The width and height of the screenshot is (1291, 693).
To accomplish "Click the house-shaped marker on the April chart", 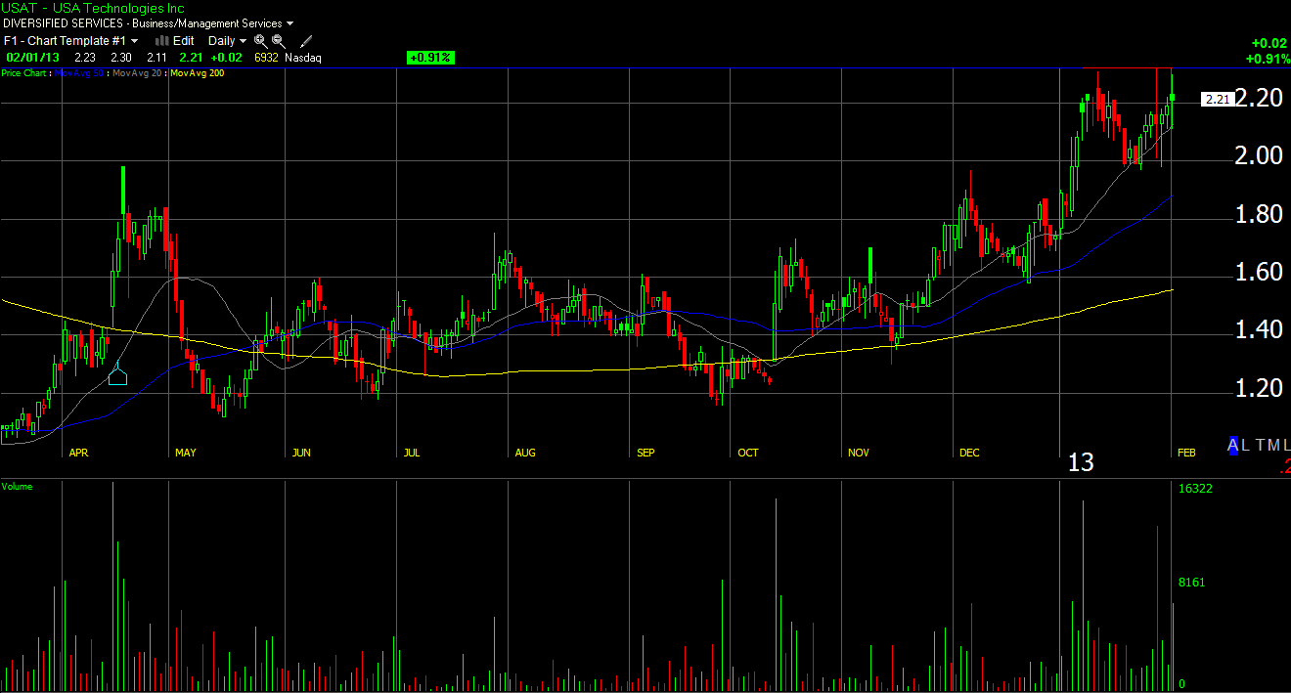I will click(117, 374).
